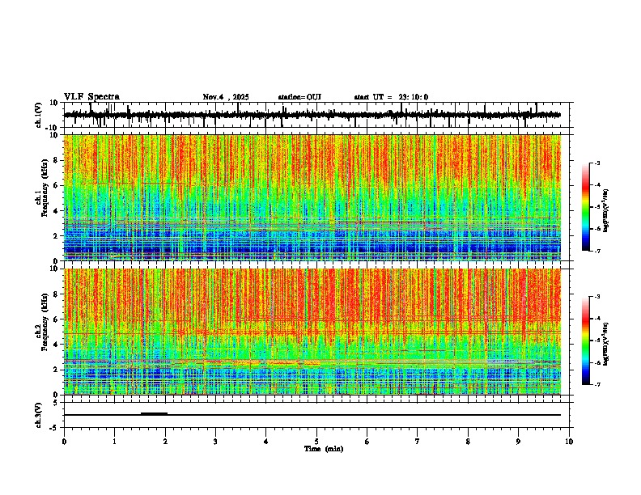Click the ch.2 colorbar "log(PSD)" label
641x495 pixels.
pyautogui.click(x=606, y=344)
